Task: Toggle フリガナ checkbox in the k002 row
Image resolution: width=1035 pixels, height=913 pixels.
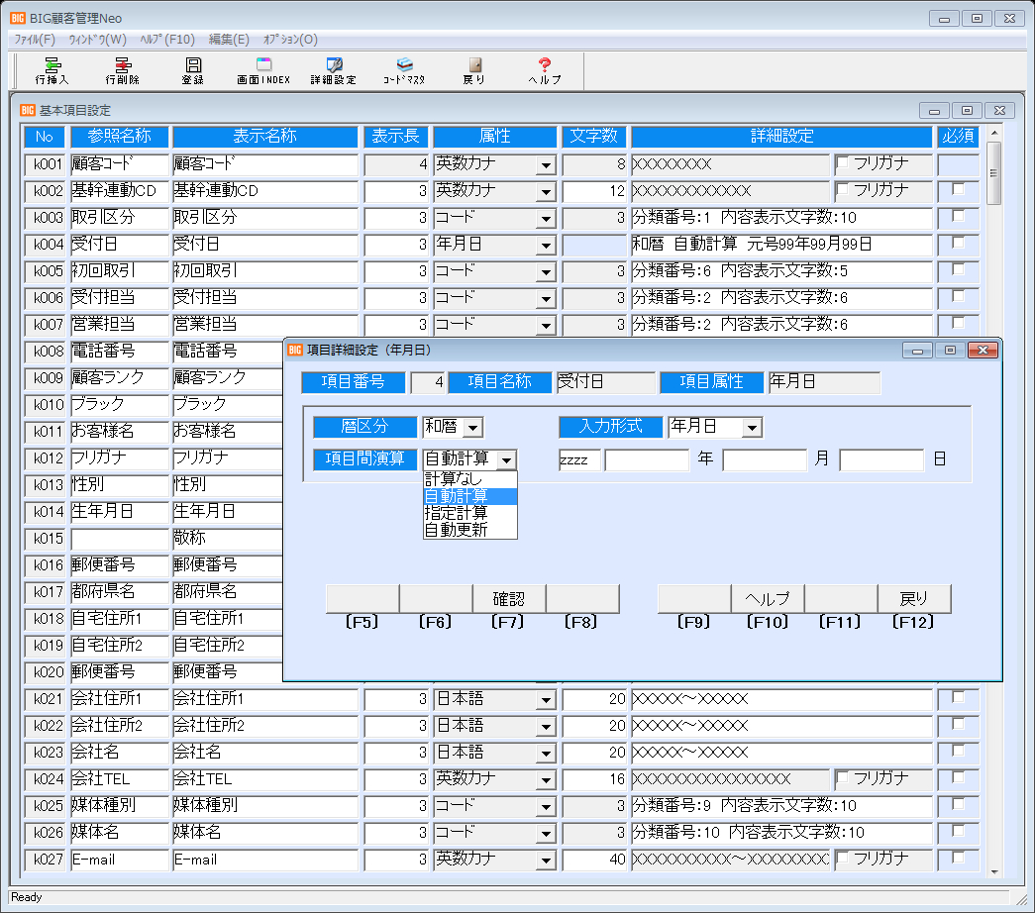Action: point(842,189)
